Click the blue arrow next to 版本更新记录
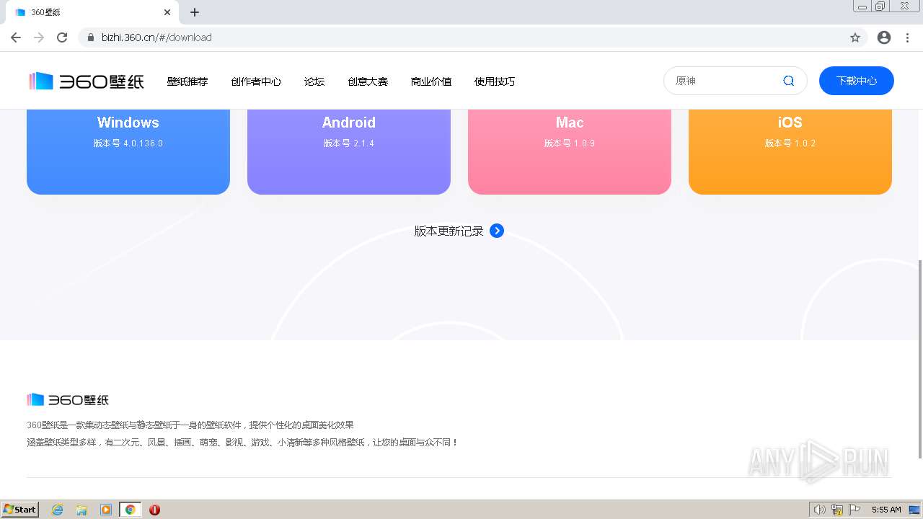 coord(497,231)
